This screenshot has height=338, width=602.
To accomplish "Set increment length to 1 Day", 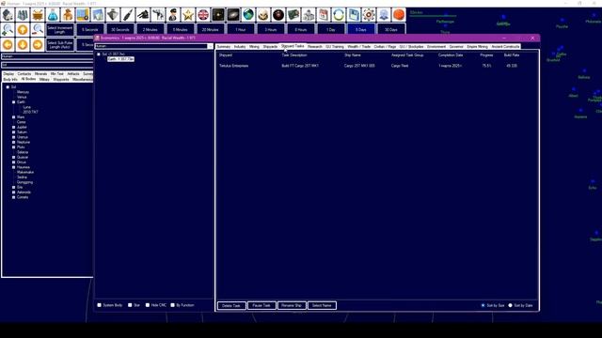I will coord(331,29).
